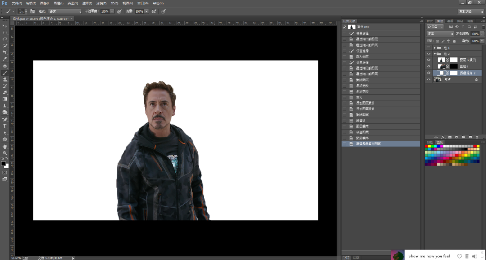Select the Dodge tool
The width and height of the screenshot is (486, 260).
(x=4, y=113)
